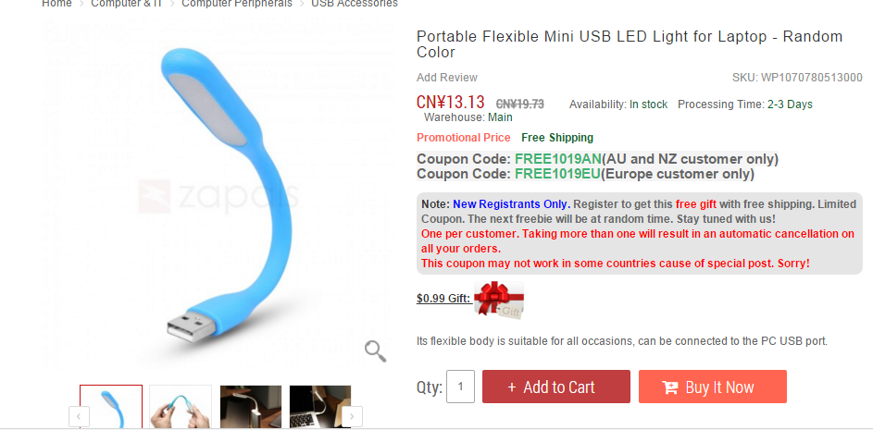
Task: Open Computer Peripherals breadcrumb
Action: (237, 4)
